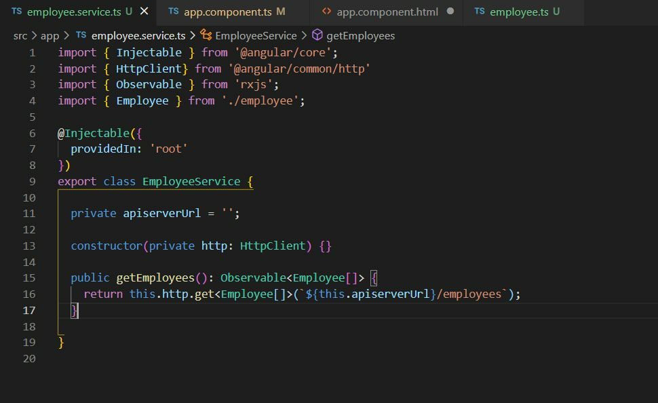The image size is (658, 403).
Task: Click line number 17 in the gutter
Action: click(x=29, y=311)
